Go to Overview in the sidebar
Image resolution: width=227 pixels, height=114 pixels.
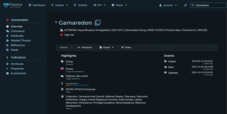tap(17, 26)
